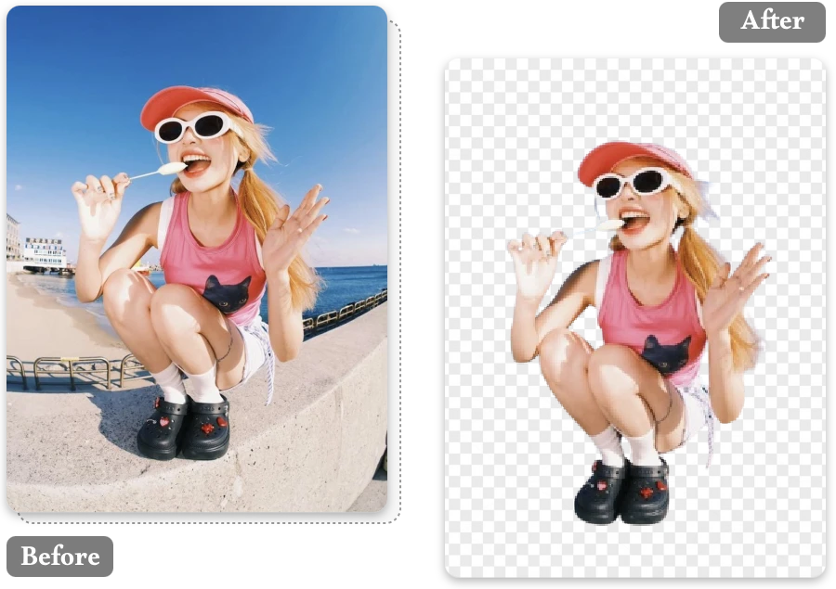Pick the cat graphic on After cutout's shirt
The width and height of the screenshot is (836, 589).
667,353
